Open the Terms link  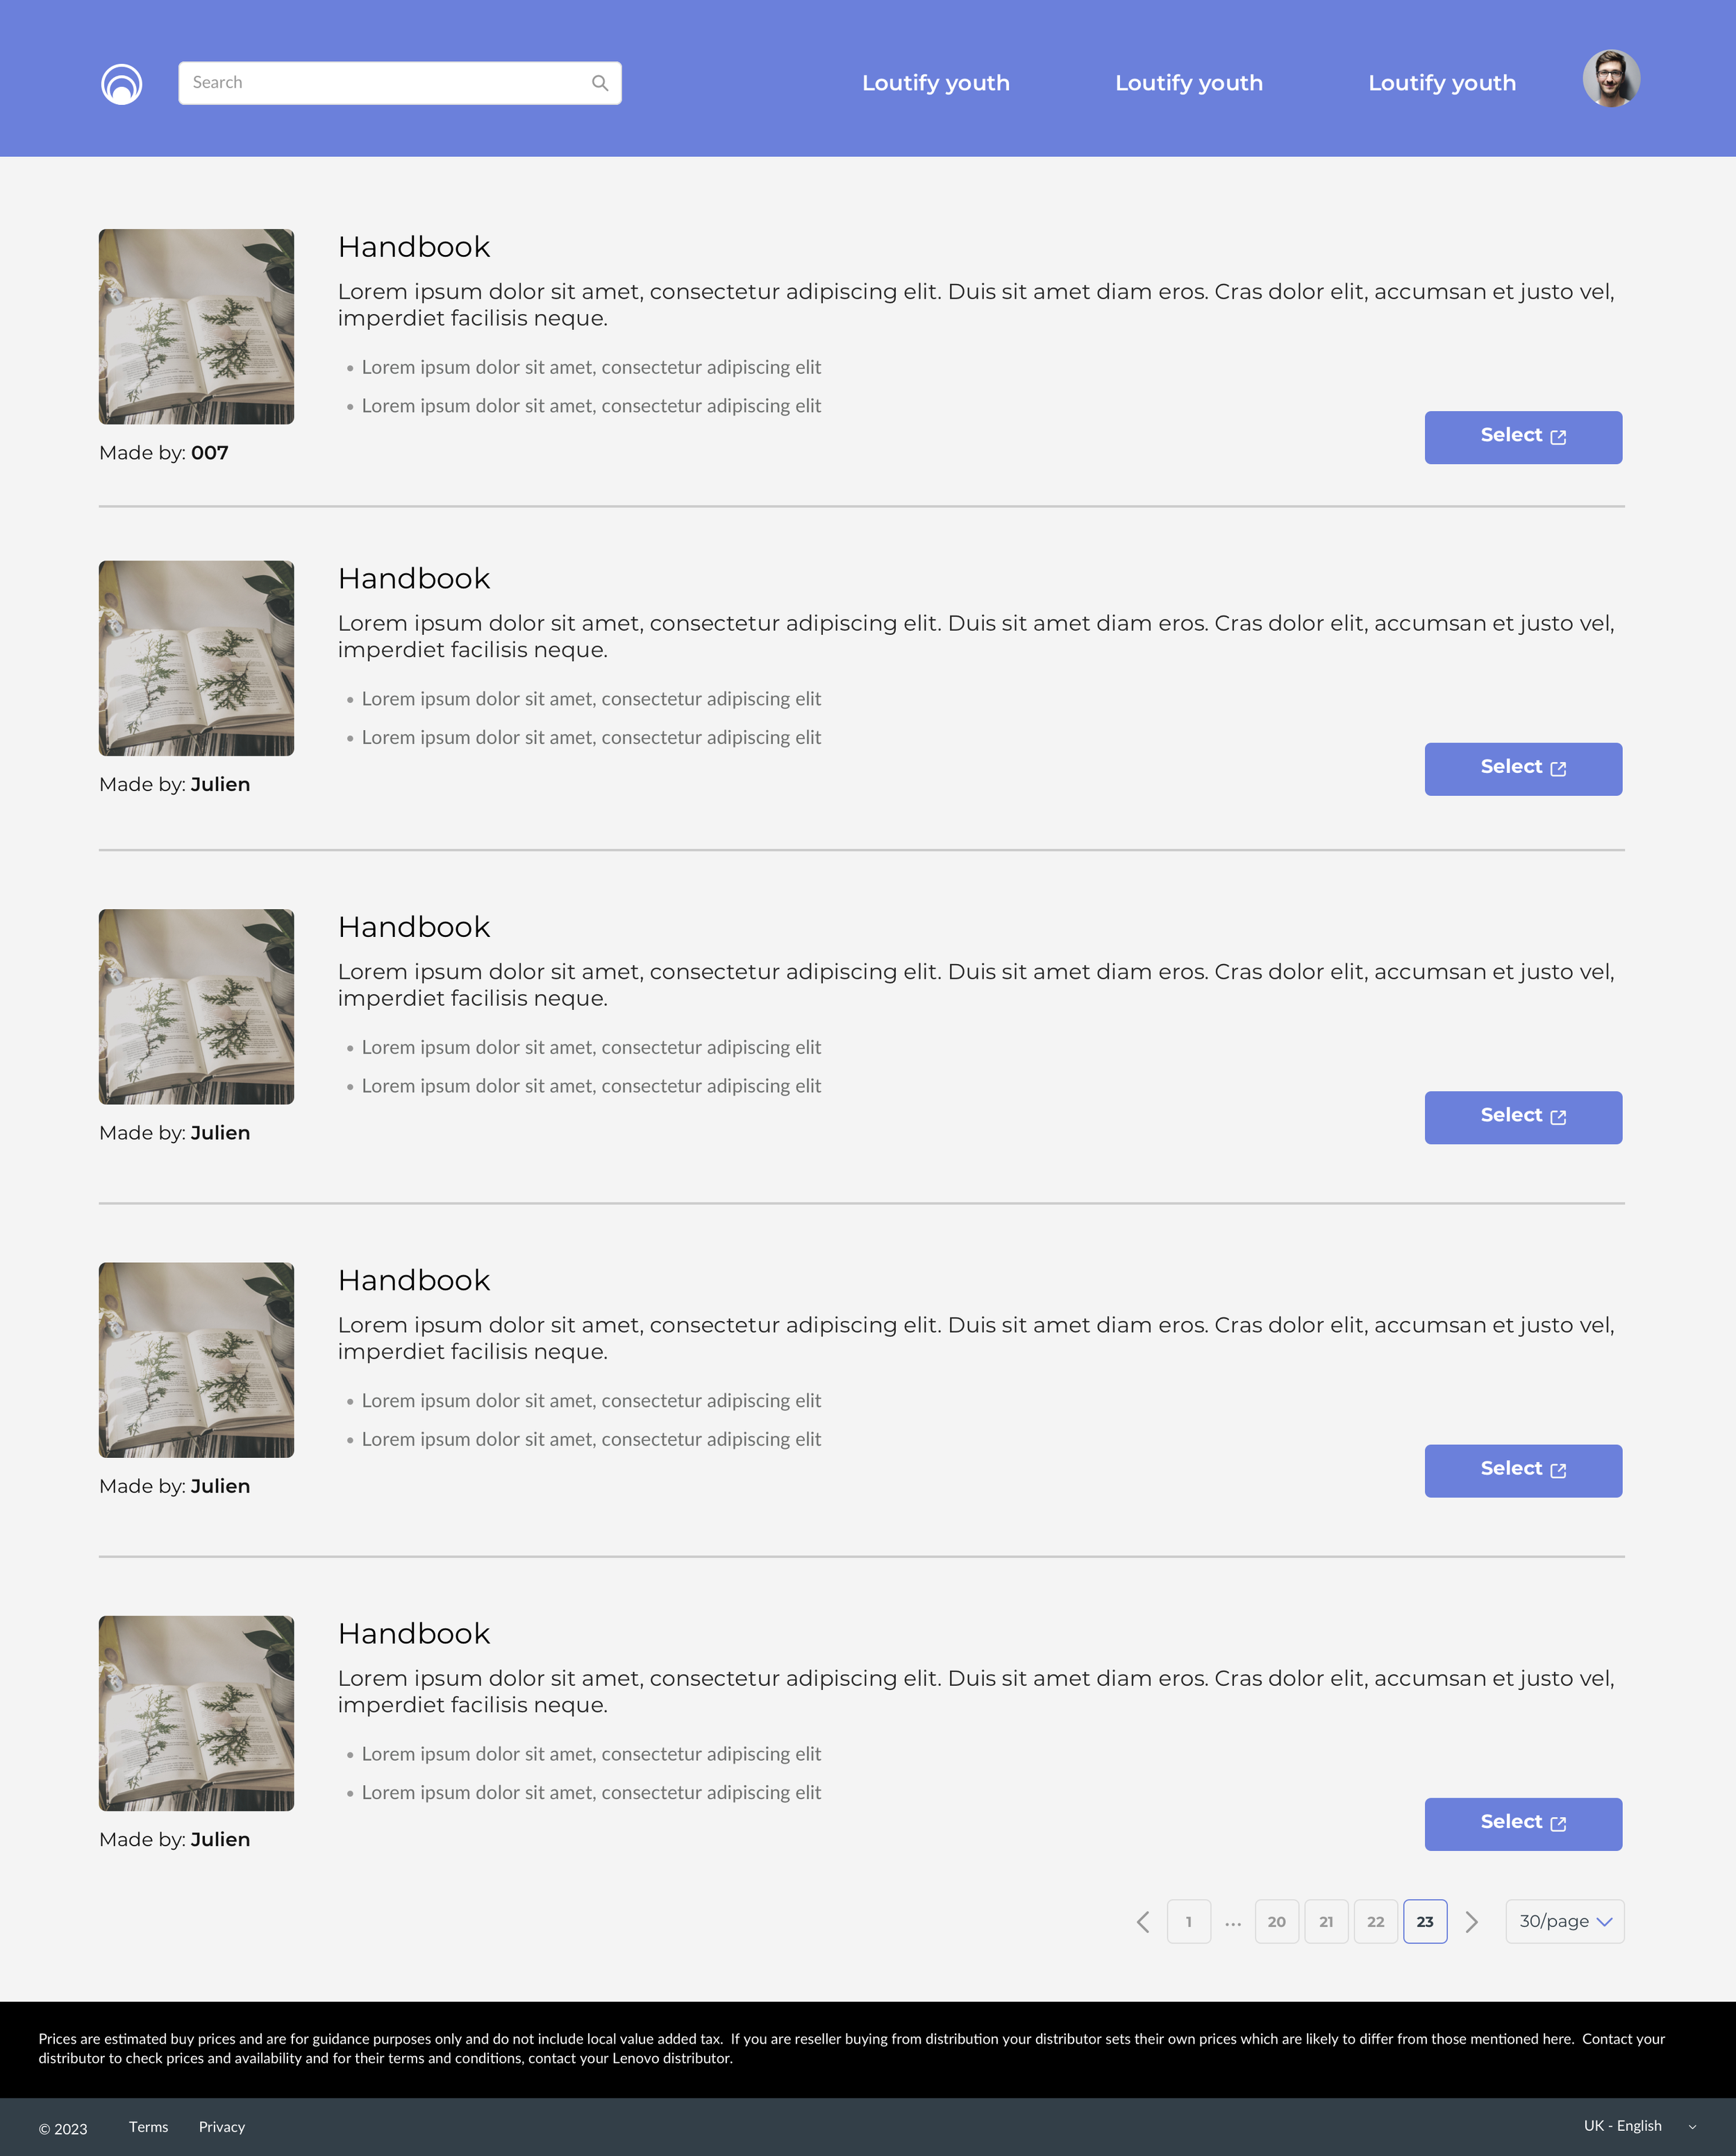tap(148, 2127)
